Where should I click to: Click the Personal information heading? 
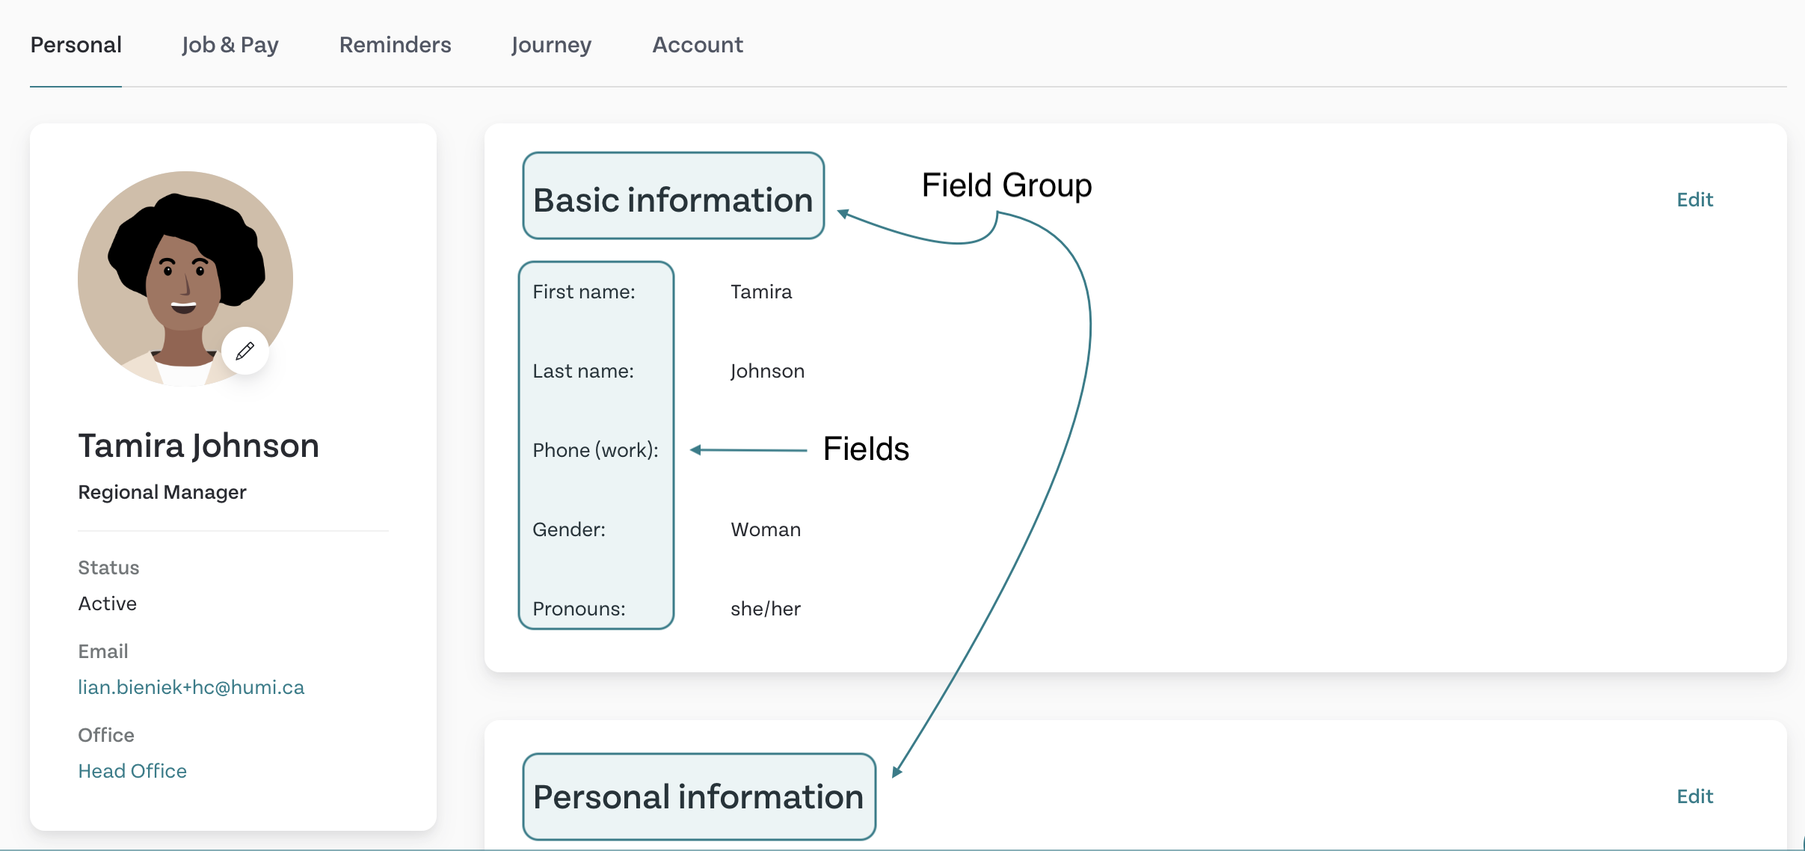tap(698, 796)
